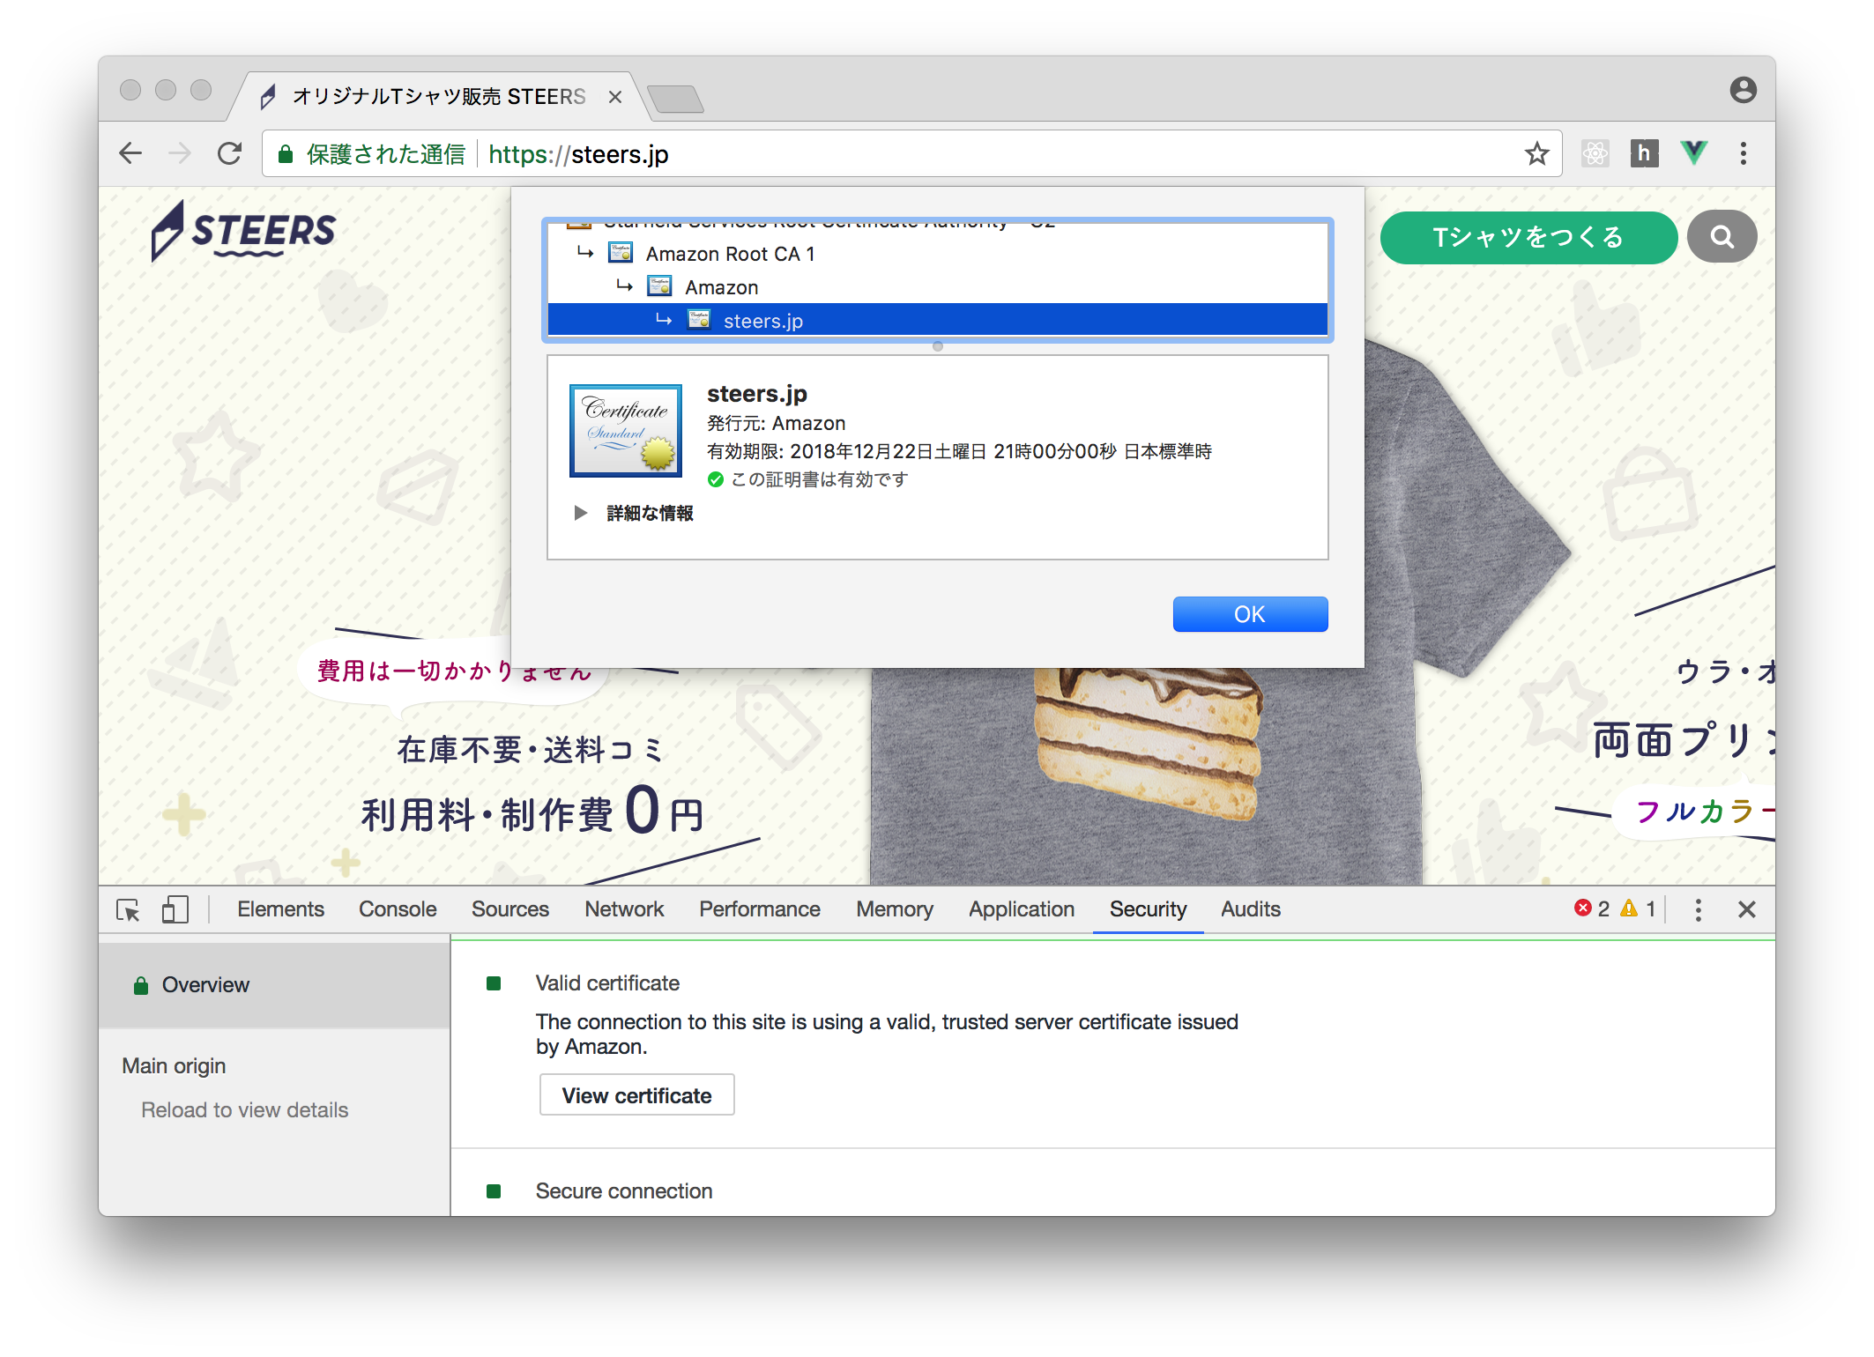Click the green lock secure-connection icon
This screenshot has height=1357, width=1874.
pyautogui.click(x=286, y=155)
